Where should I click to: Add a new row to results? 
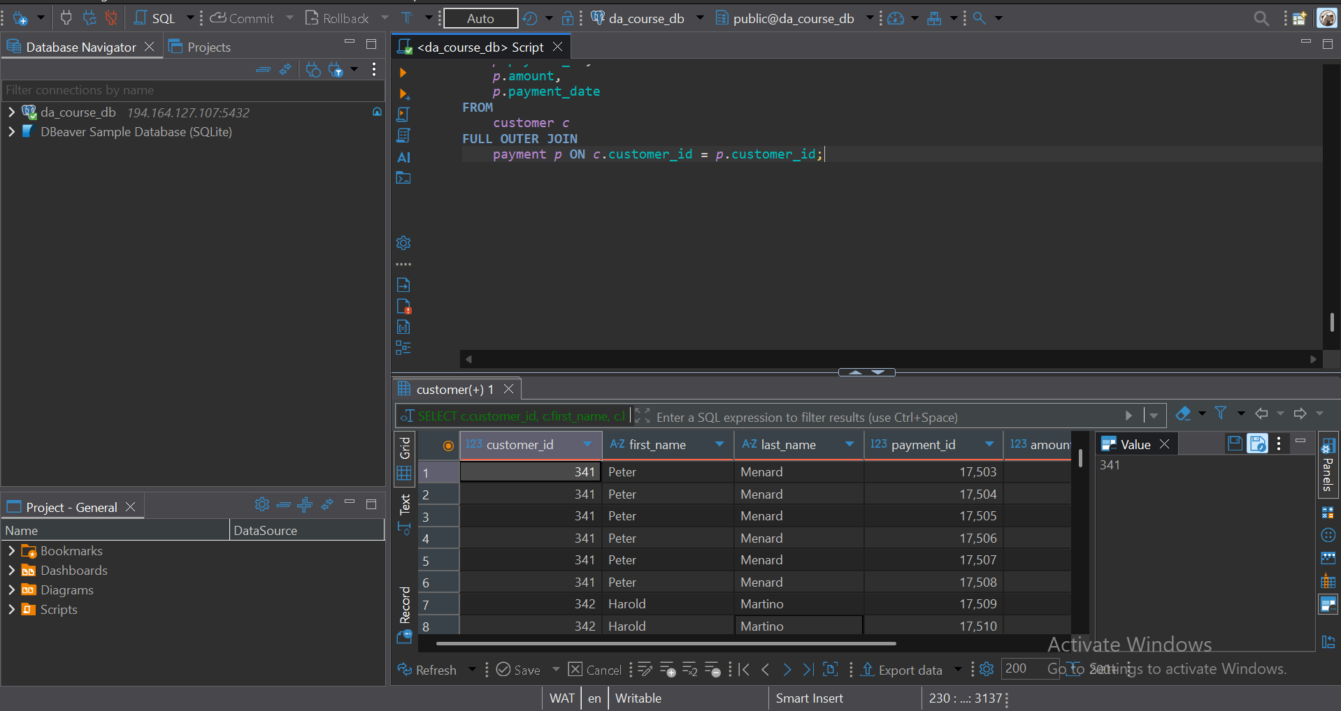pos(668,670)
